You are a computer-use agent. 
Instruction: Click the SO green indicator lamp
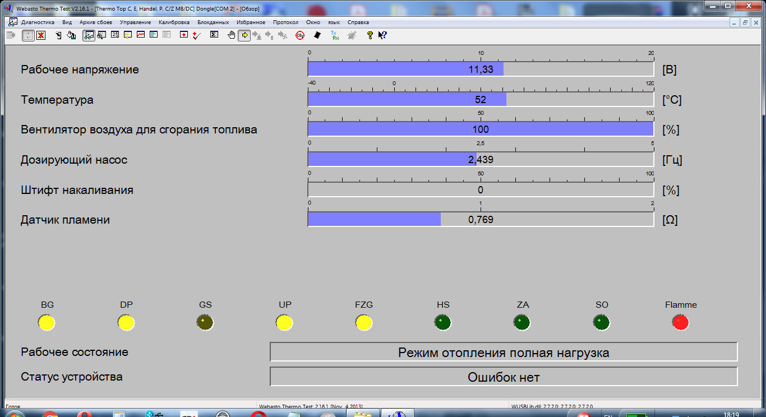coord(602,323)
